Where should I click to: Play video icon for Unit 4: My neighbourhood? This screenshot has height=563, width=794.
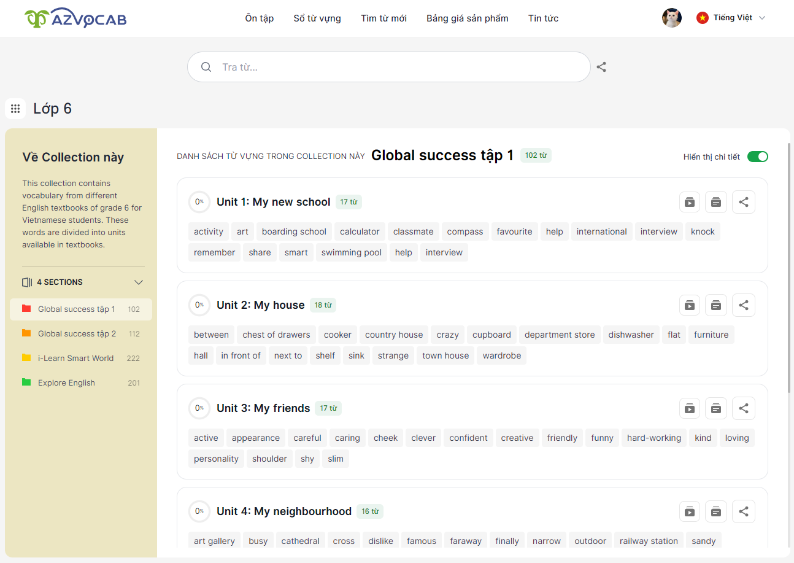[690, 511]
